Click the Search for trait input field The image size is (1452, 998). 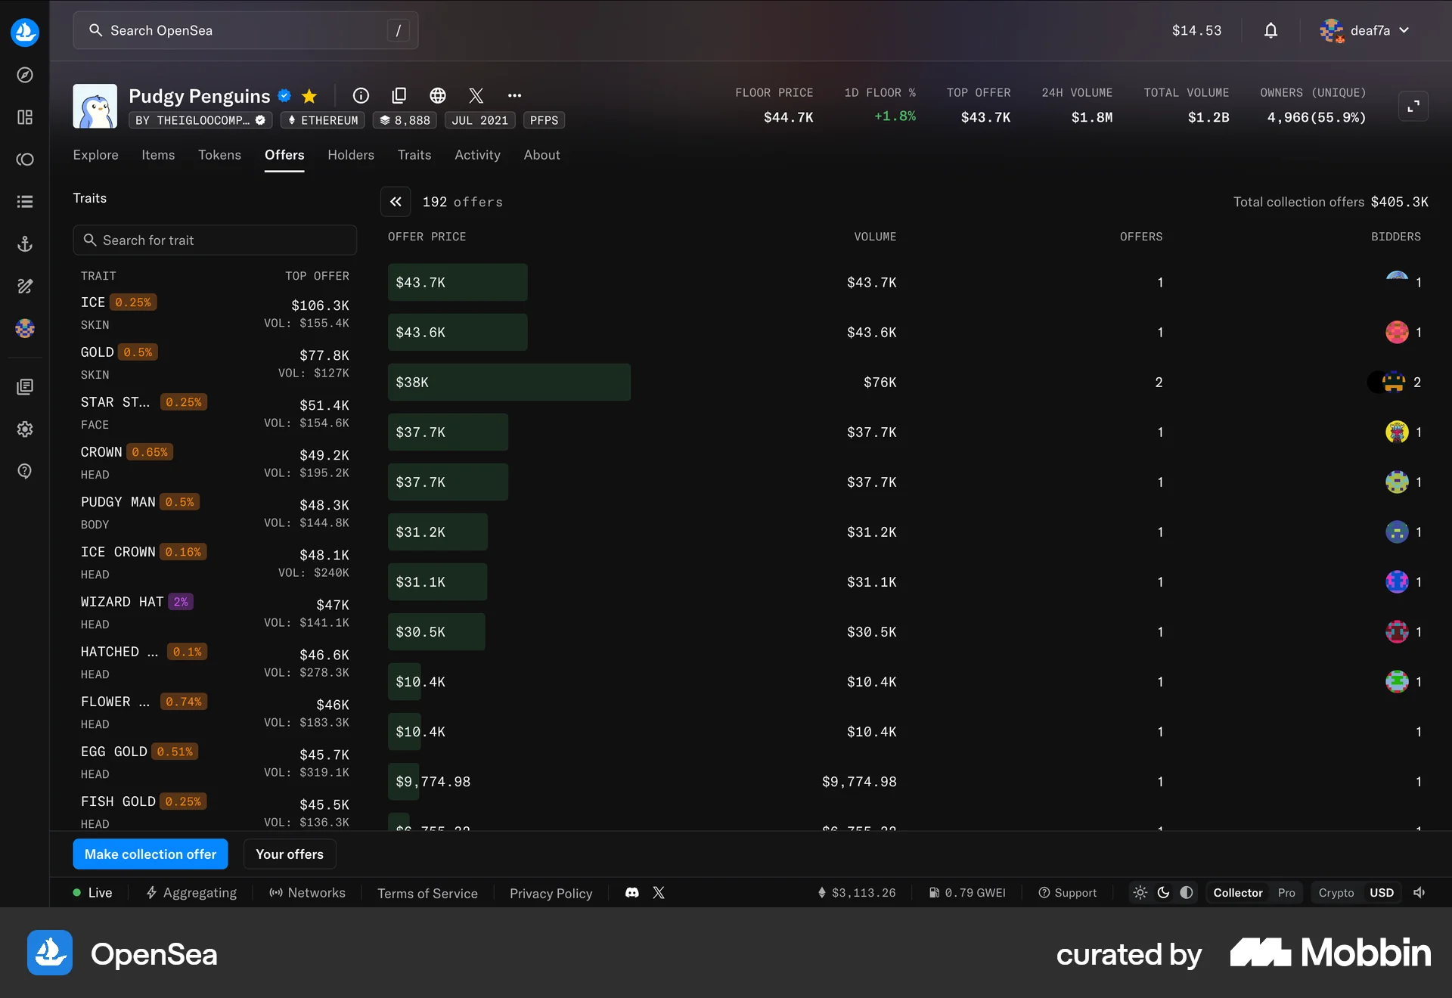pyautogui.click(x=215, y=240)
